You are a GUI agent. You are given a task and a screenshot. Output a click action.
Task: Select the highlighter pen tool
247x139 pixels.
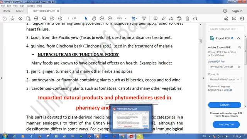(x=163, y=19)
